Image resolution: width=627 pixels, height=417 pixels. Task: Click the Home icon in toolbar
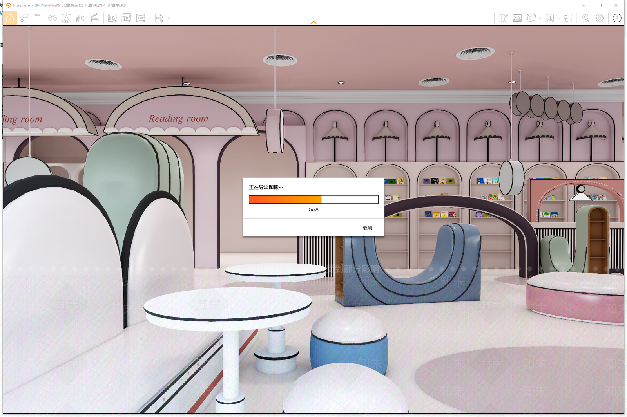click(10, 18)
